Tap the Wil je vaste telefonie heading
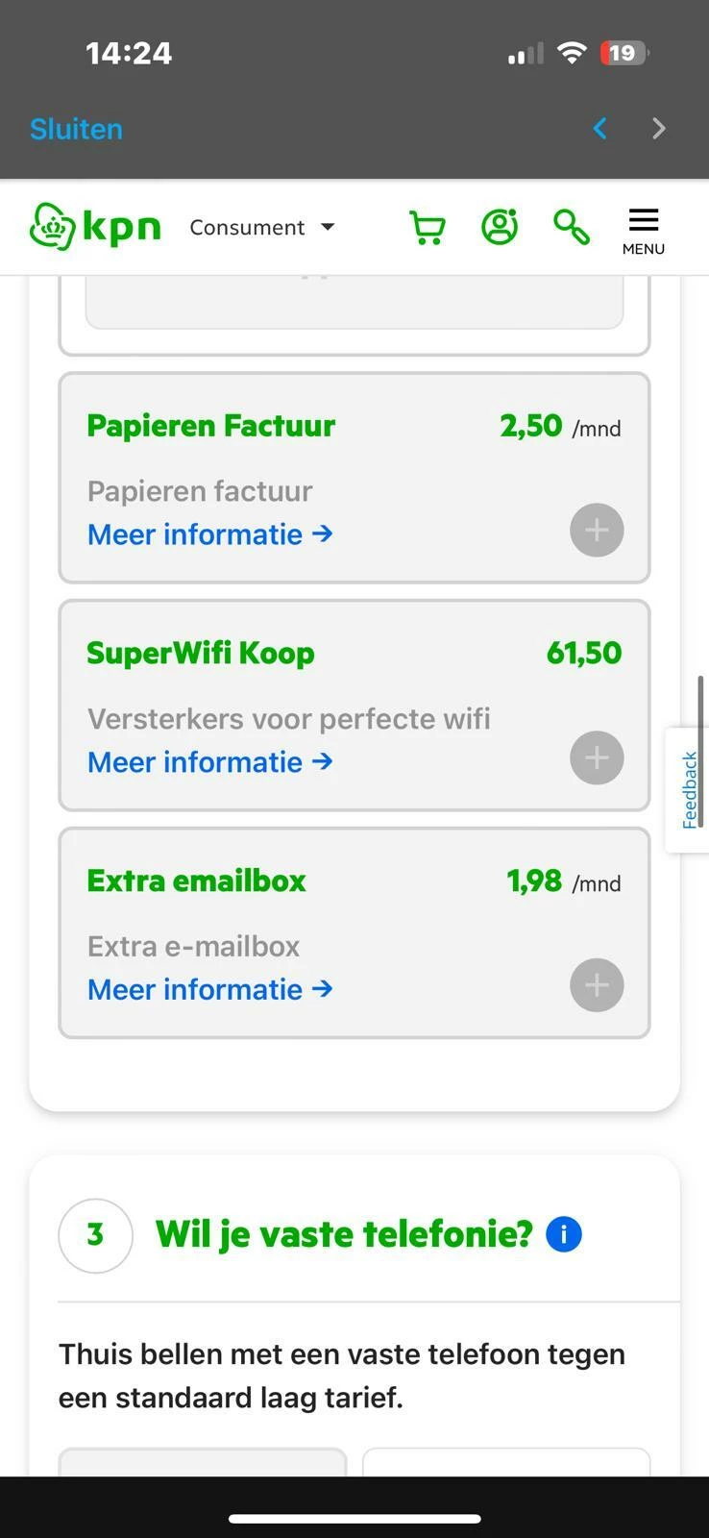 coord(344,1234)
